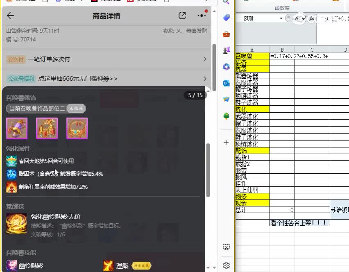This screenshot has width=349, height=272.
Task: Click the 幽怜魅影 summon skill icon
Action: (11, 265)
